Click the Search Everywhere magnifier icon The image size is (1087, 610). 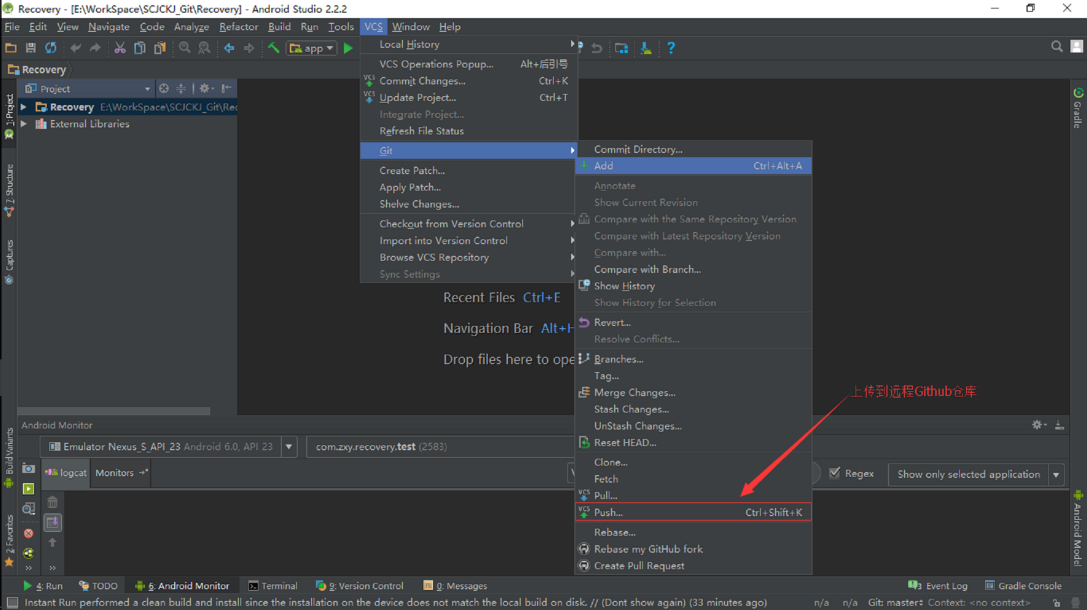1057,47
